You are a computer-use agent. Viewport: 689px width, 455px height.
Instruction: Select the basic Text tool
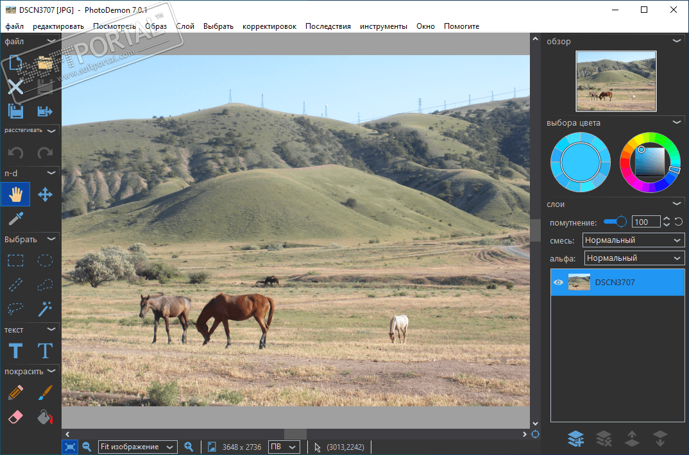click(x=15, y=351)
